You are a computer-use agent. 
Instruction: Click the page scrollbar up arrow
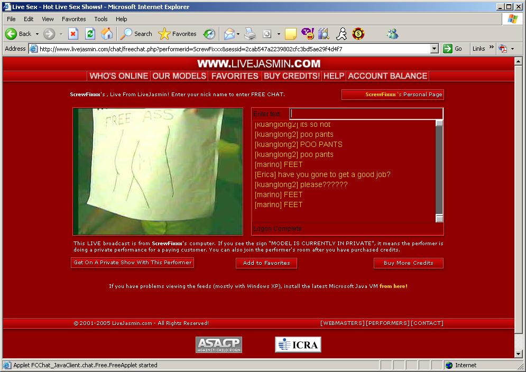click(x=518, y=61)
